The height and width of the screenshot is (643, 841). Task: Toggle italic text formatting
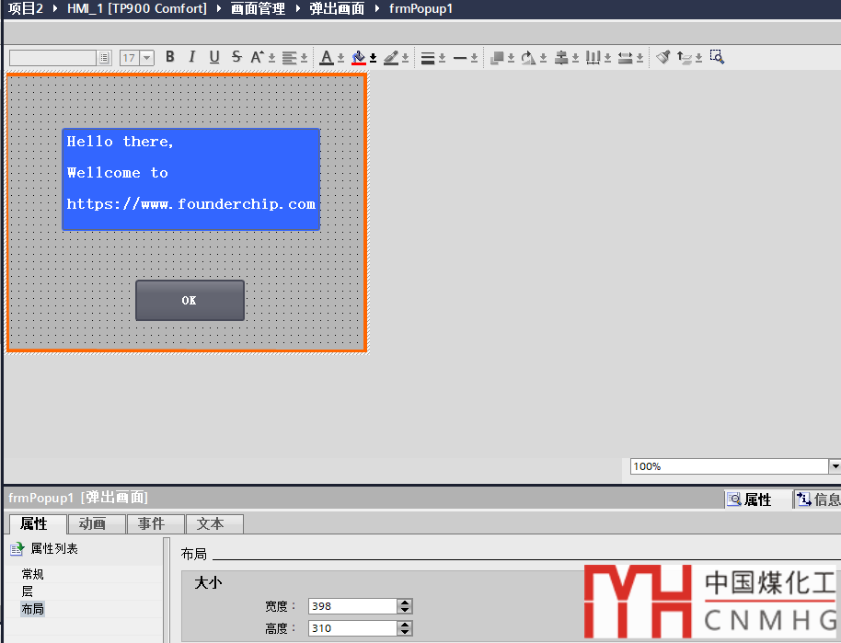[x=192, y=57]
